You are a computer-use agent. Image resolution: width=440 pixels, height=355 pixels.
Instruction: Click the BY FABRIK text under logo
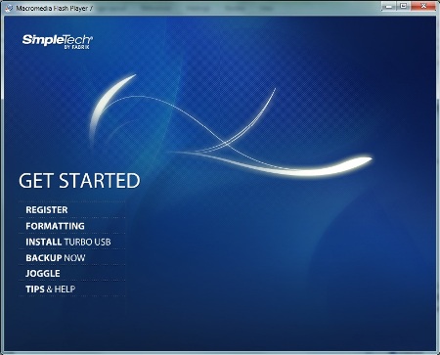pyautogui.click(x=77, y=47)
